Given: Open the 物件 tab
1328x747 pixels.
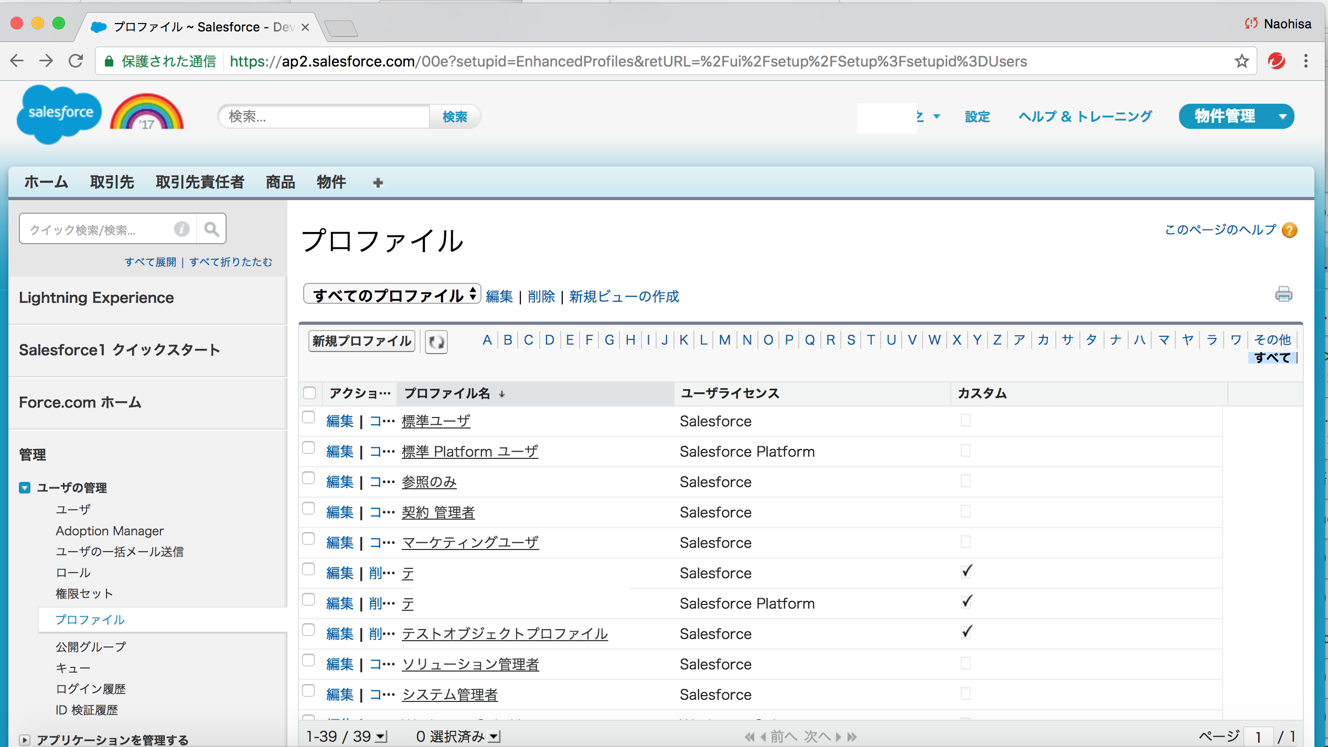Looking at the screenshot, I should pos(331,182).
